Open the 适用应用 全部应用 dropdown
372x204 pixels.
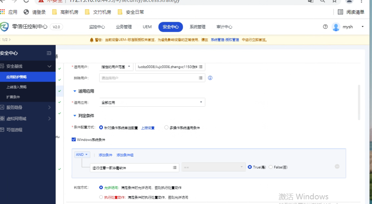coord(152,102)
